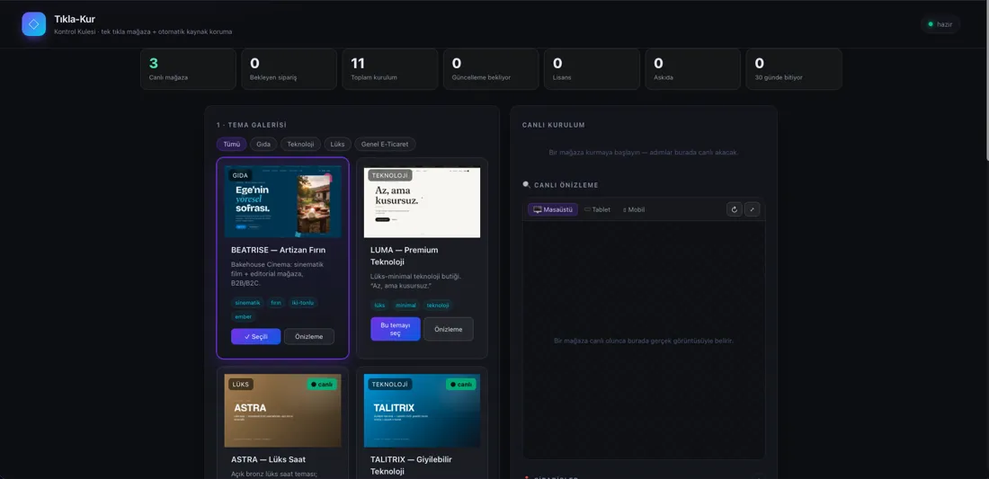Click the teknoloji tag on LUMA card
The width and height of the screenshot is (989, 479).
click(x=438, y=305)
